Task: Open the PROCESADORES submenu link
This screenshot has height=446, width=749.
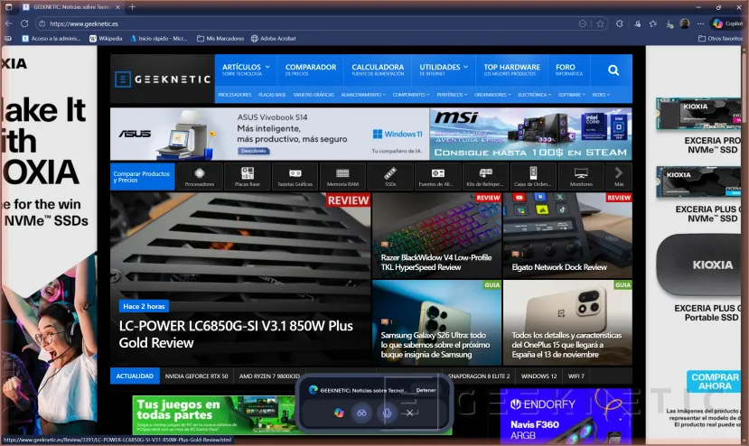Action: (x=235, y=95)
